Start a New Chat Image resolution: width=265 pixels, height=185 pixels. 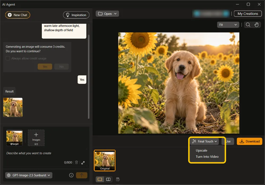pos(17,15)
